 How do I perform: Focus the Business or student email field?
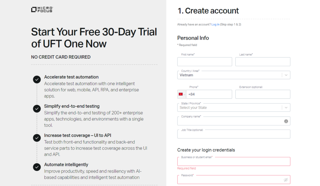[234, 161]
